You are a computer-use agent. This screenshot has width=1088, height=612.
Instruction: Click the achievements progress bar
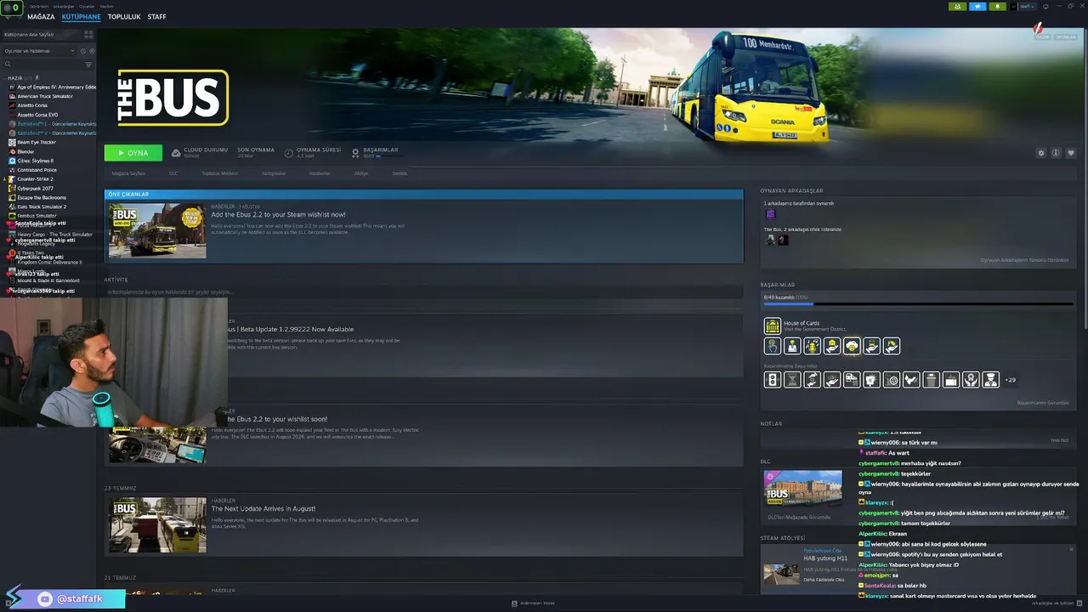[x=918, y=303]
